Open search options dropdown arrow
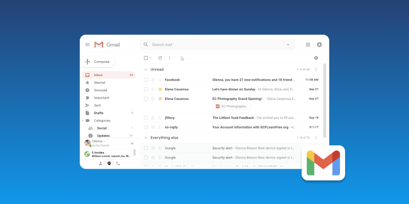This screenshot has width=409, height=204. coord(288,45)
